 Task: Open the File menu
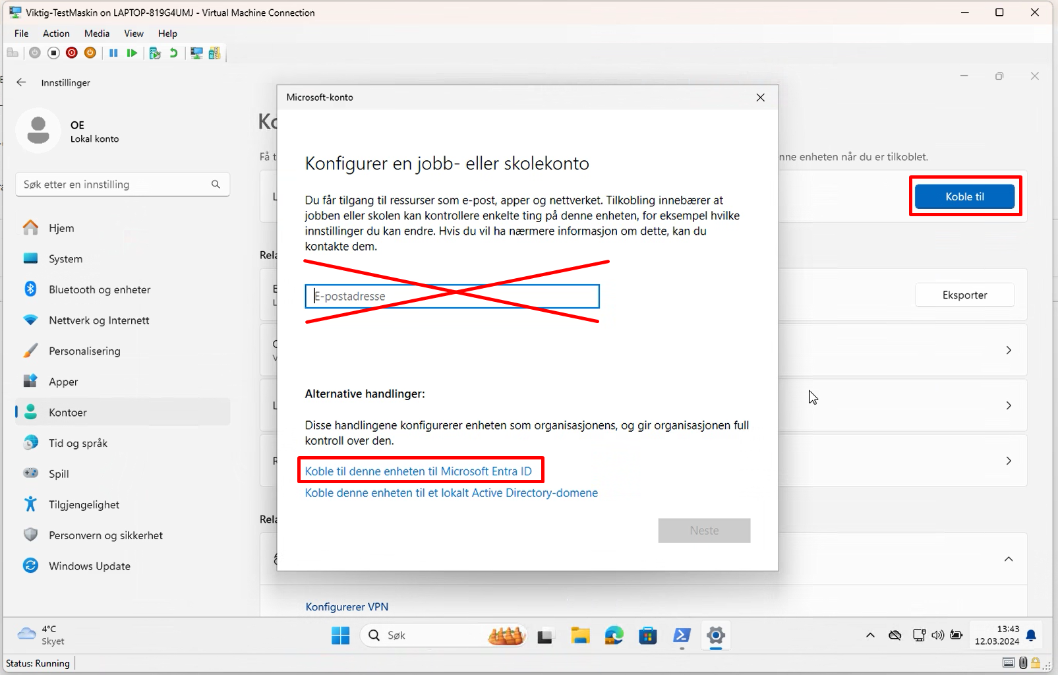tap(22, 34)
